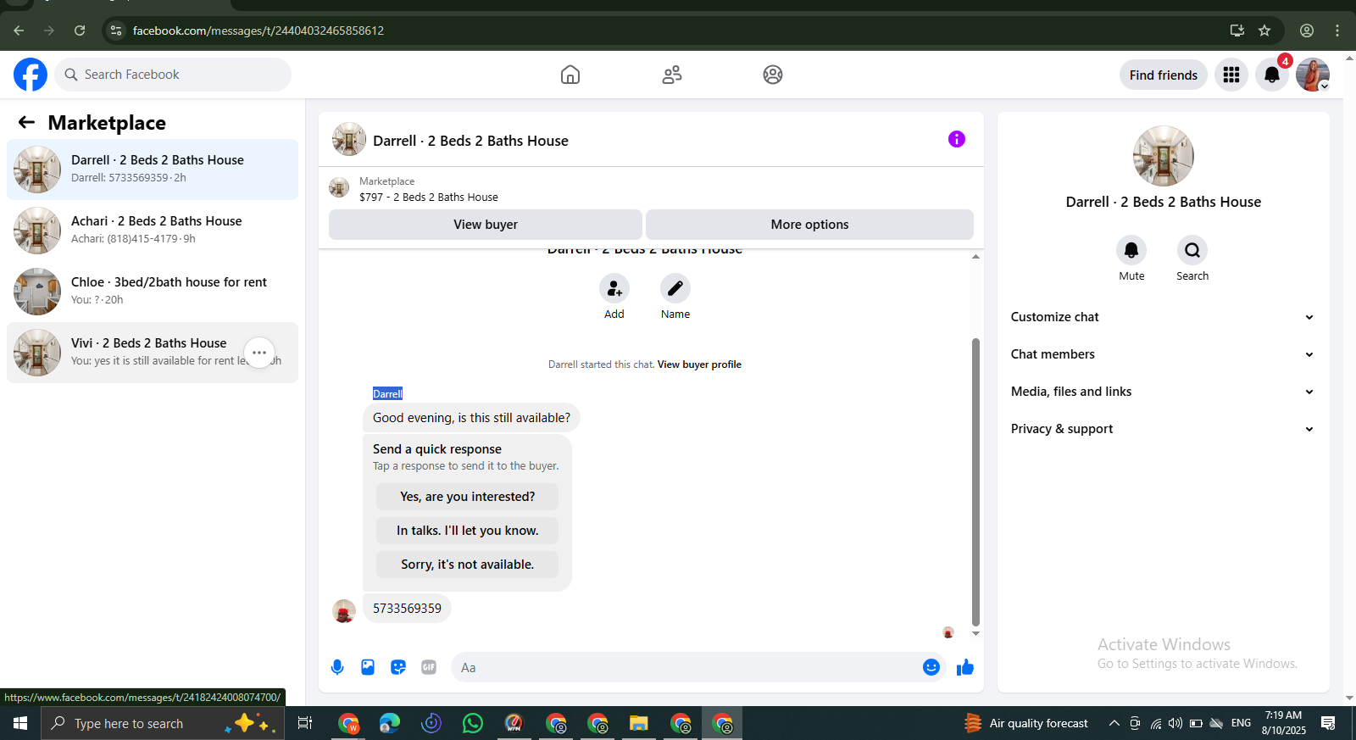Send quick response 'In talks. I'll let you know.'
Viewport: 1356px width, 740px height.
point(468,531)
